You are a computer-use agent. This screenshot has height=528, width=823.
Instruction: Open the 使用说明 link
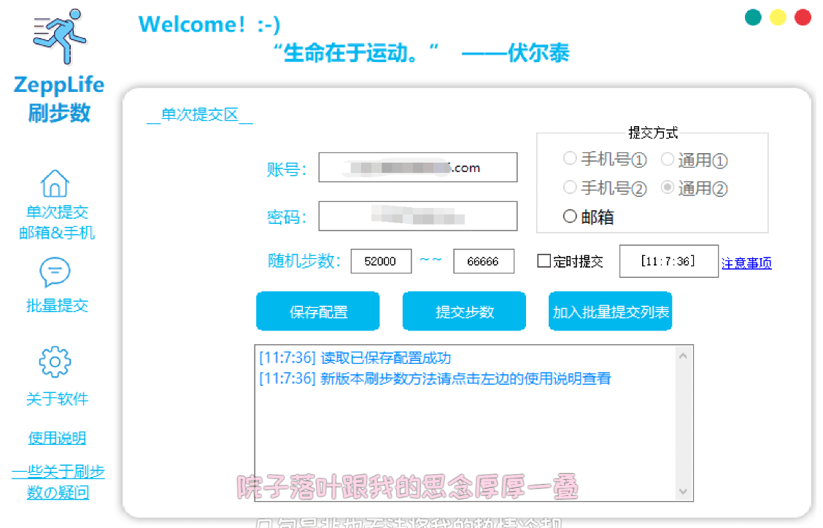click(x=57, y=438)
